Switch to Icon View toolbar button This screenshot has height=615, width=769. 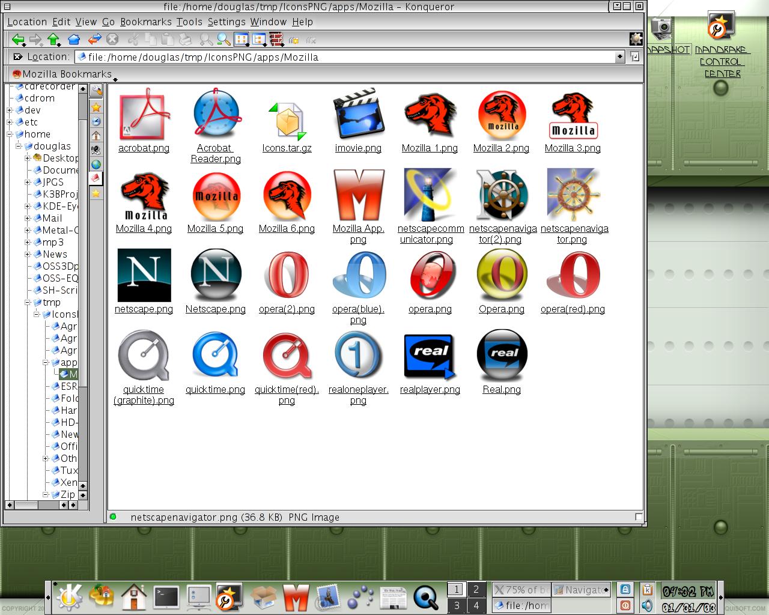(x=242, y=40)
